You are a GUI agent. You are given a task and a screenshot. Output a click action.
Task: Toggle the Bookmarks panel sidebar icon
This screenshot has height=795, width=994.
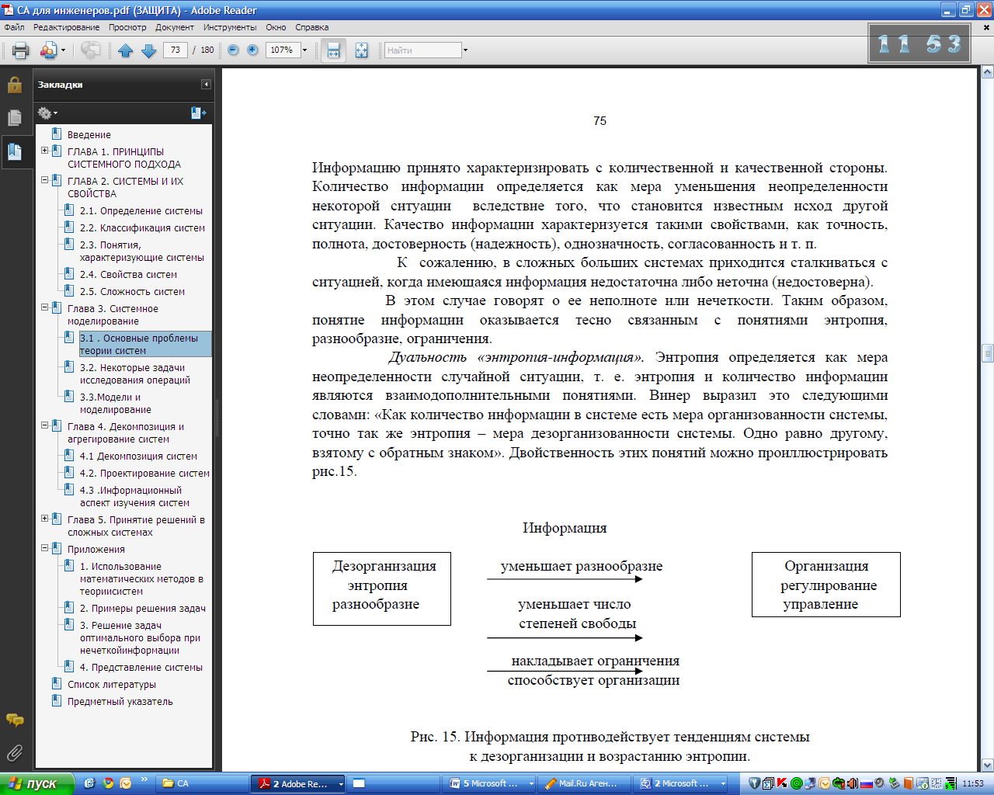14,151
